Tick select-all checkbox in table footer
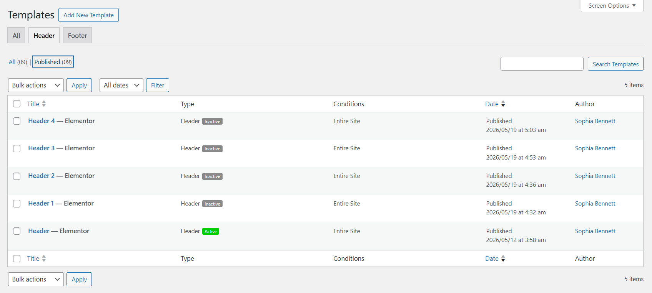The height and width of the screenshot is (293, 652). click(17, 259)
